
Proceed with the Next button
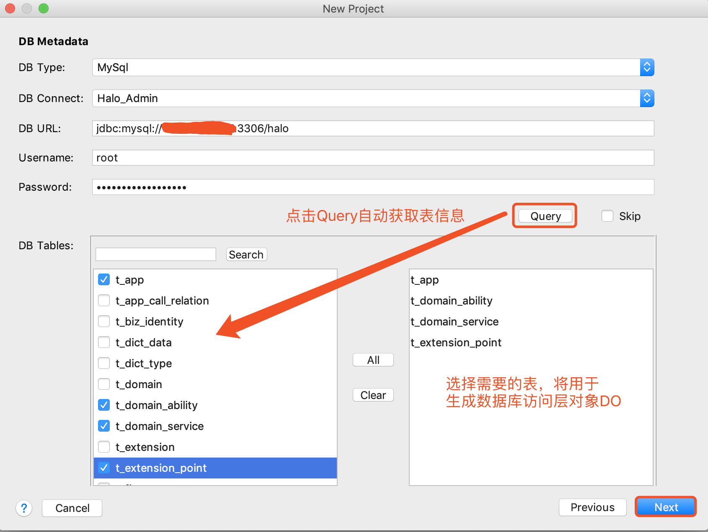click(665, 507)
